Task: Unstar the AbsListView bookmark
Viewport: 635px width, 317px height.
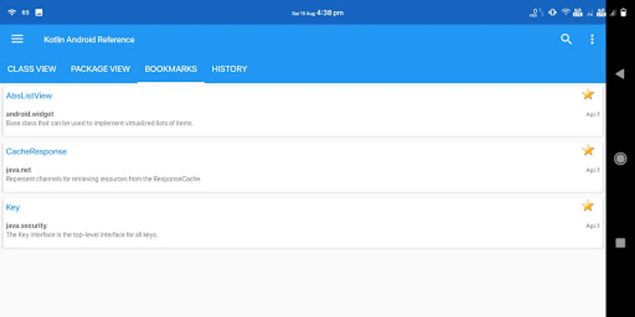Action: 588,94
